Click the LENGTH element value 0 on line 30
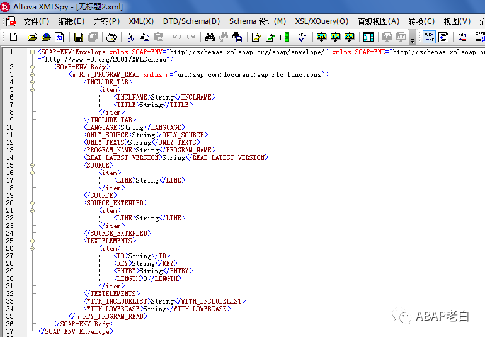Screen dimensions: 485x337 145,279
